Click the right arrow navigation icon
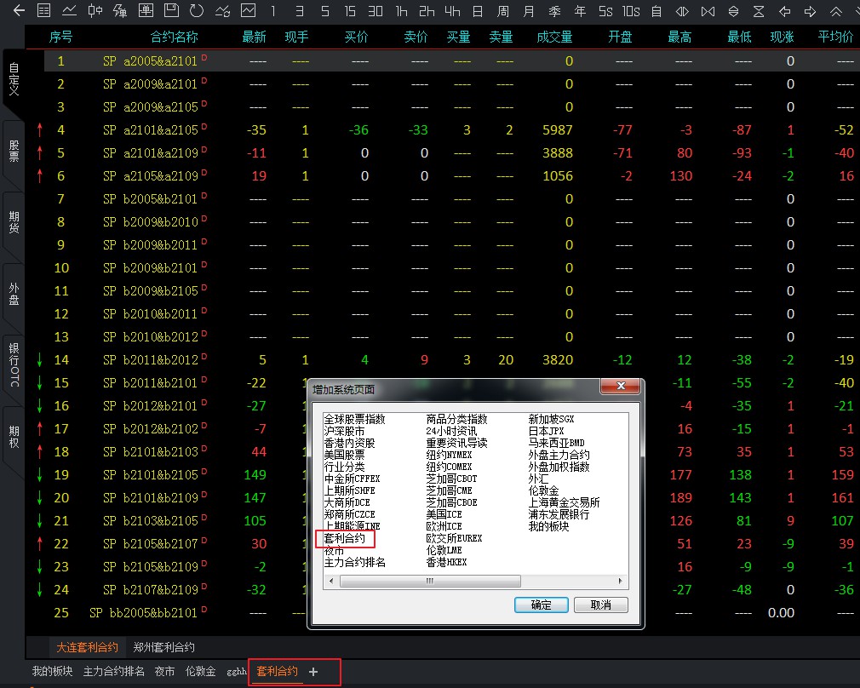 (810, 11)
